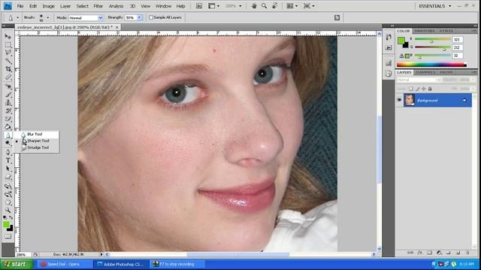This screenshot has width=481, height=270.
Task: Select the Dodge tool
Action: point(8,142)
